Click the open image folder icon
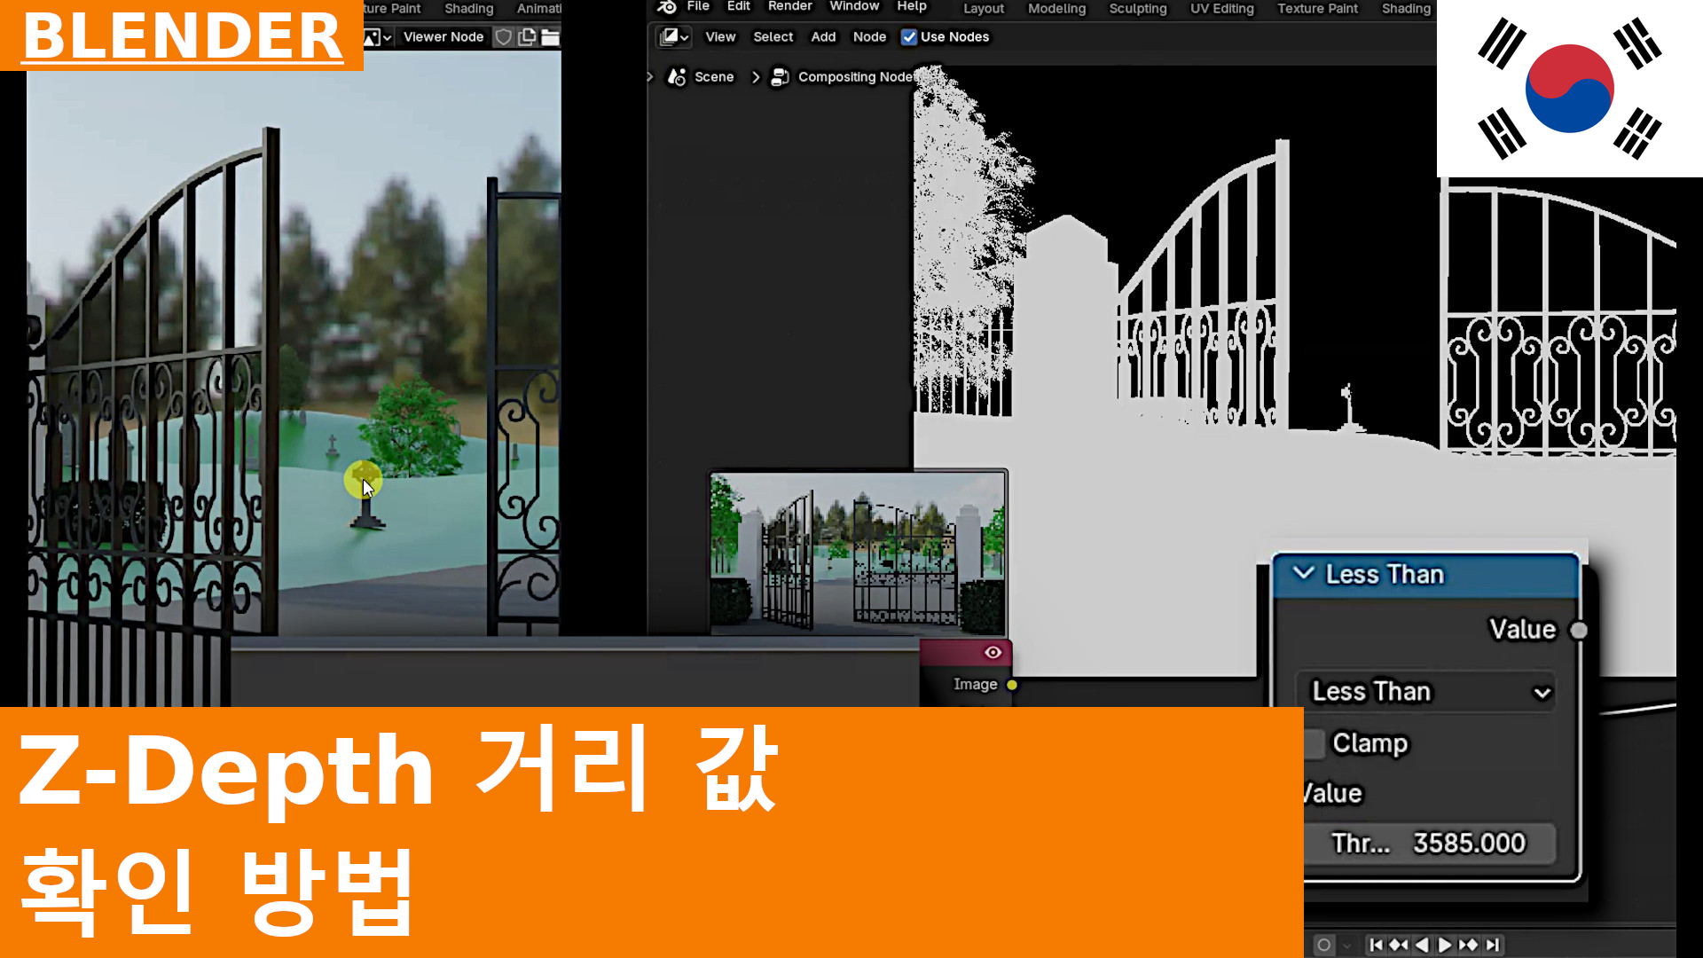Viewport: 1703px width, 958px height. pos(551,37)
